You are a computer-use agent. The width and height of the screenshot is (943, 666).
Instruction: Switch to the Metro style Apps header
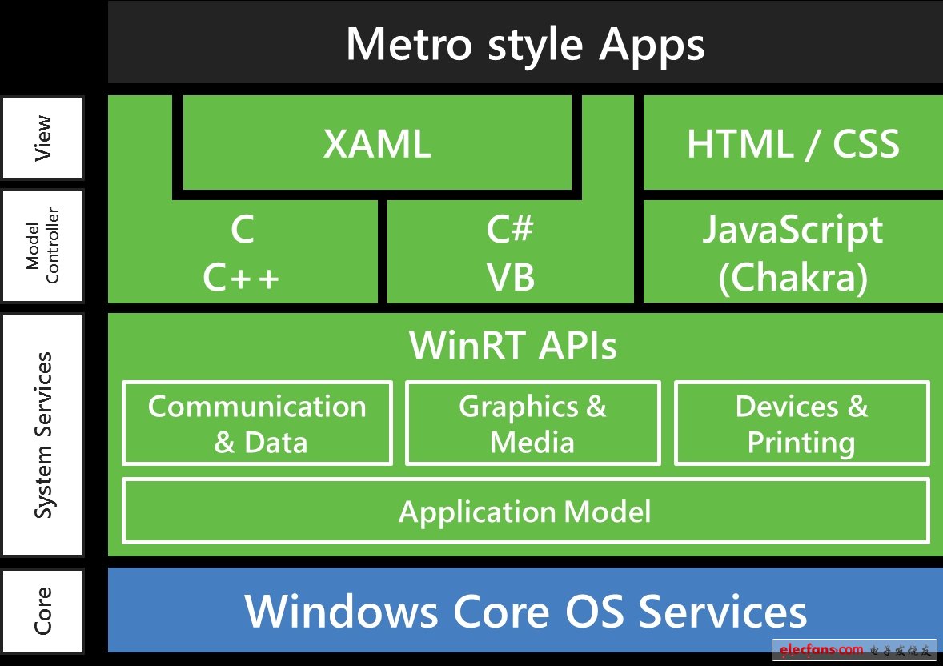pyautogui.click(x=524, y=45)
